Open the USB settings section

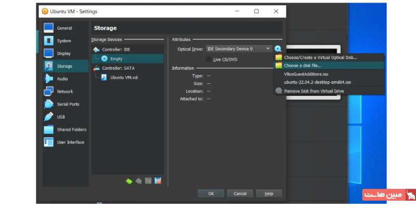[x=60, y=117]
